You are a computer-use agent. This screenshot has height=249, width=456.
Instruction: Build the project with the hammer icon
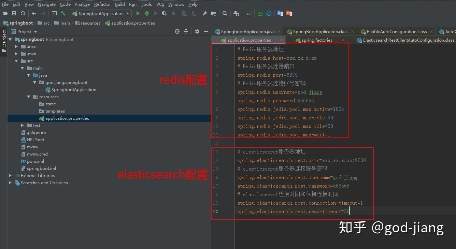[x=63, y=13]
